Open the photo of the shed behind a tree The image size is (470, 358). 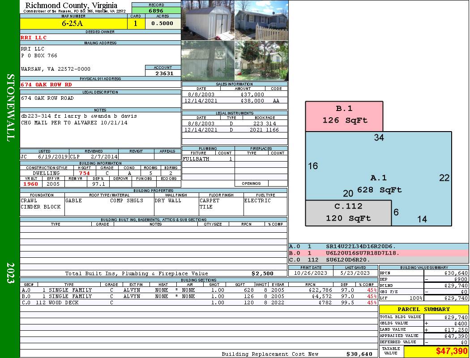point(208,60)
